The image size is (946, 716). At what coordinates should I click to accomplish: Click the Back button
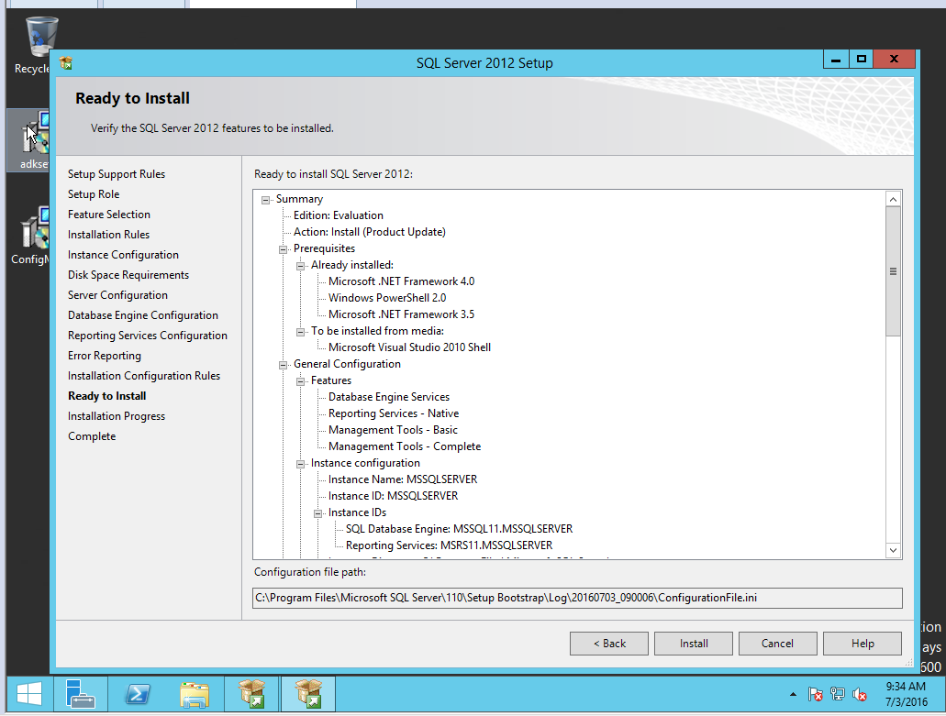click(x=608, y=643)
